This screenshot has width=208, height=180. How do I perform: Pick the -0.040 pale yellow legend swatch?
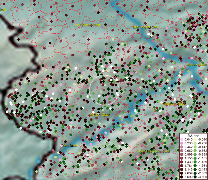pyautogui.click(x=195, y=139)
